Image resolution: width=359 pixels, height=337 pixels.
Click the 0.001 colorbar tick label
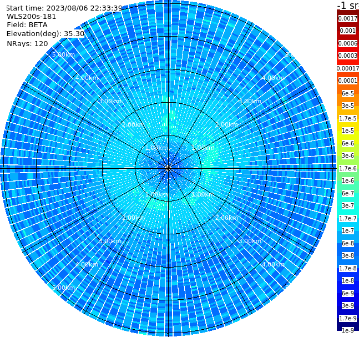[348, 31]
